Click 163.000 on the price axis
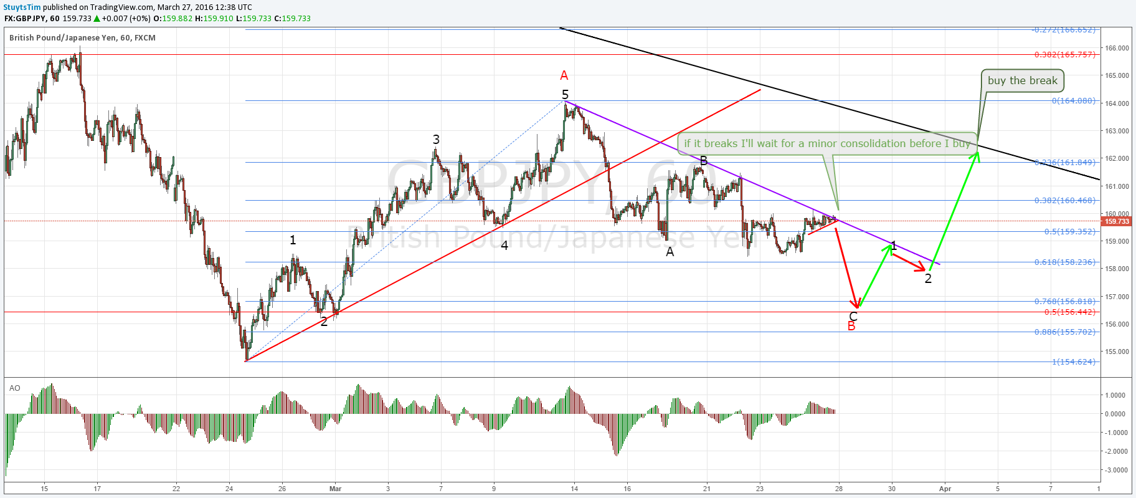This screenshot has height=498, width=1136. click(x=1117, y=131)
